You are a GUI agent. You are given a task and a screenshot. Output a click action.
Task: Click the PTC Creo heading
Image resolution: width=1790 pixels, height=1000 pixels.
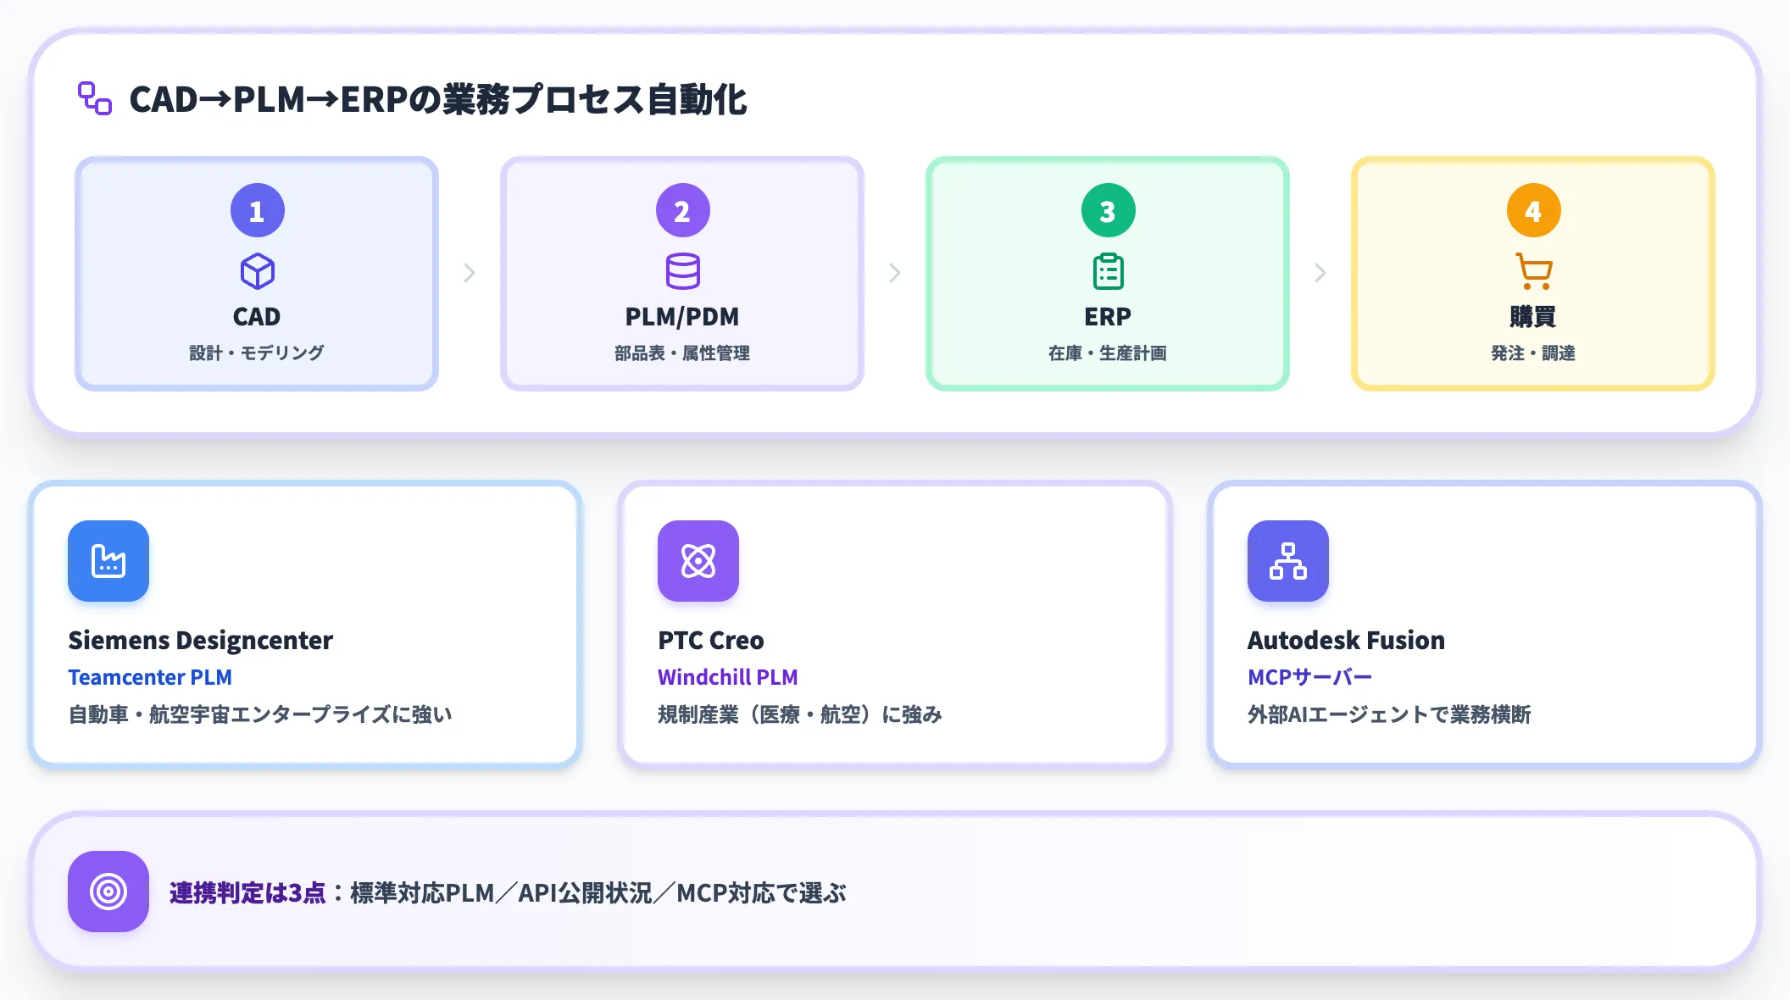click(x=711, y=640)
